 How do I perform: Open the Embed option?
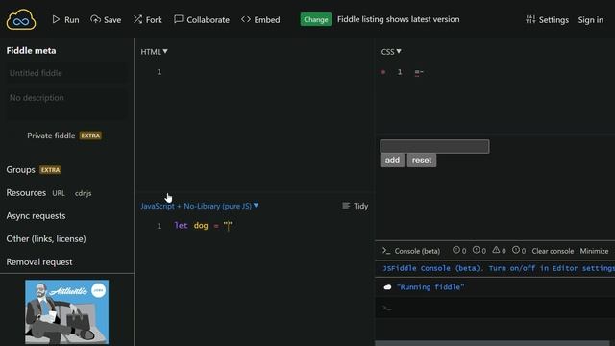pyautogui.click(x=260, y=19)
